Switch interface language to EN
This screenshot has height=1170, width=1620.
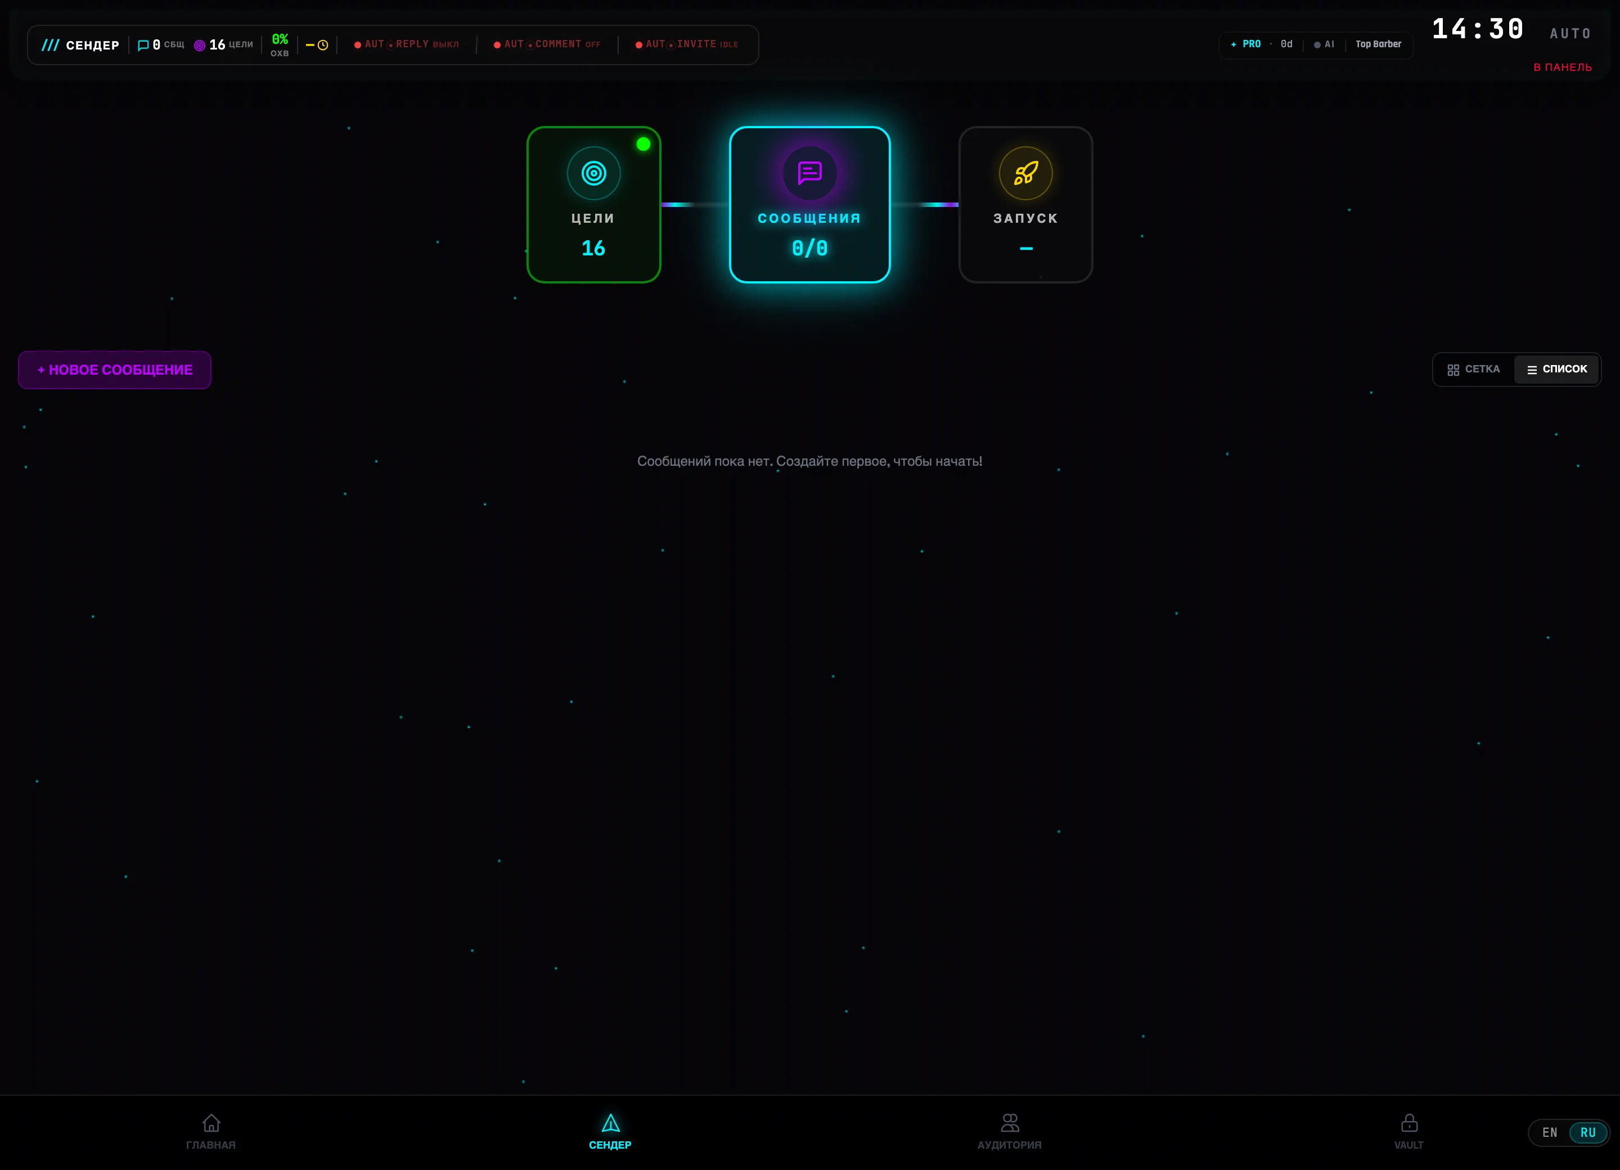[1549, 1133]
